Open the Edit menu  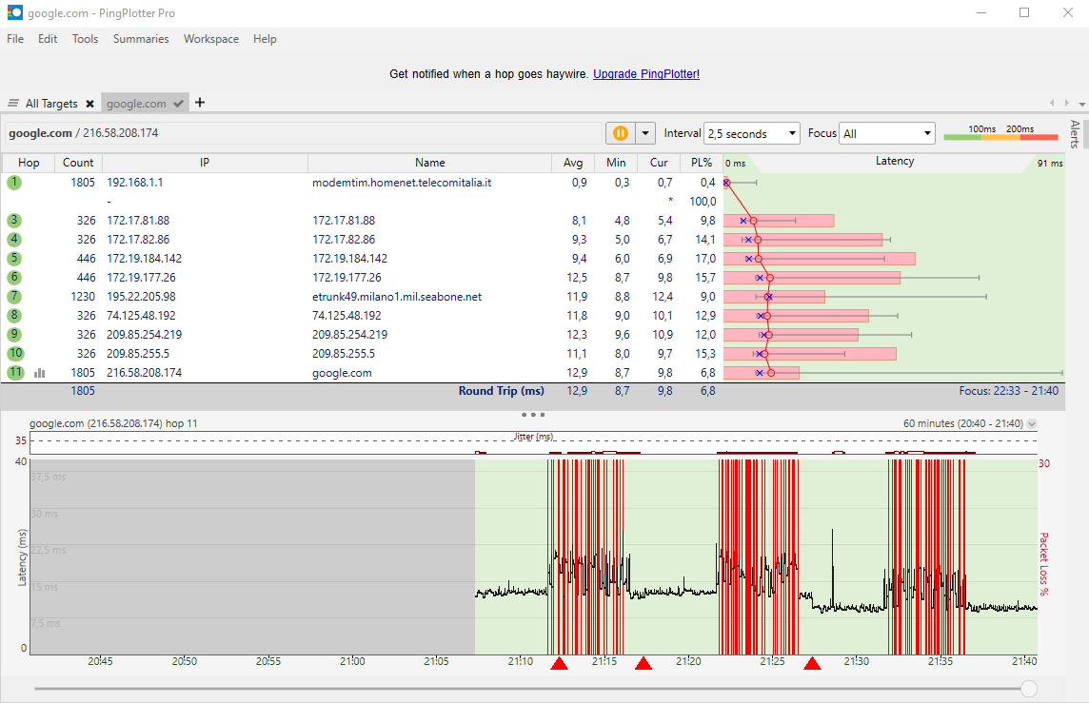coord(48,39)
